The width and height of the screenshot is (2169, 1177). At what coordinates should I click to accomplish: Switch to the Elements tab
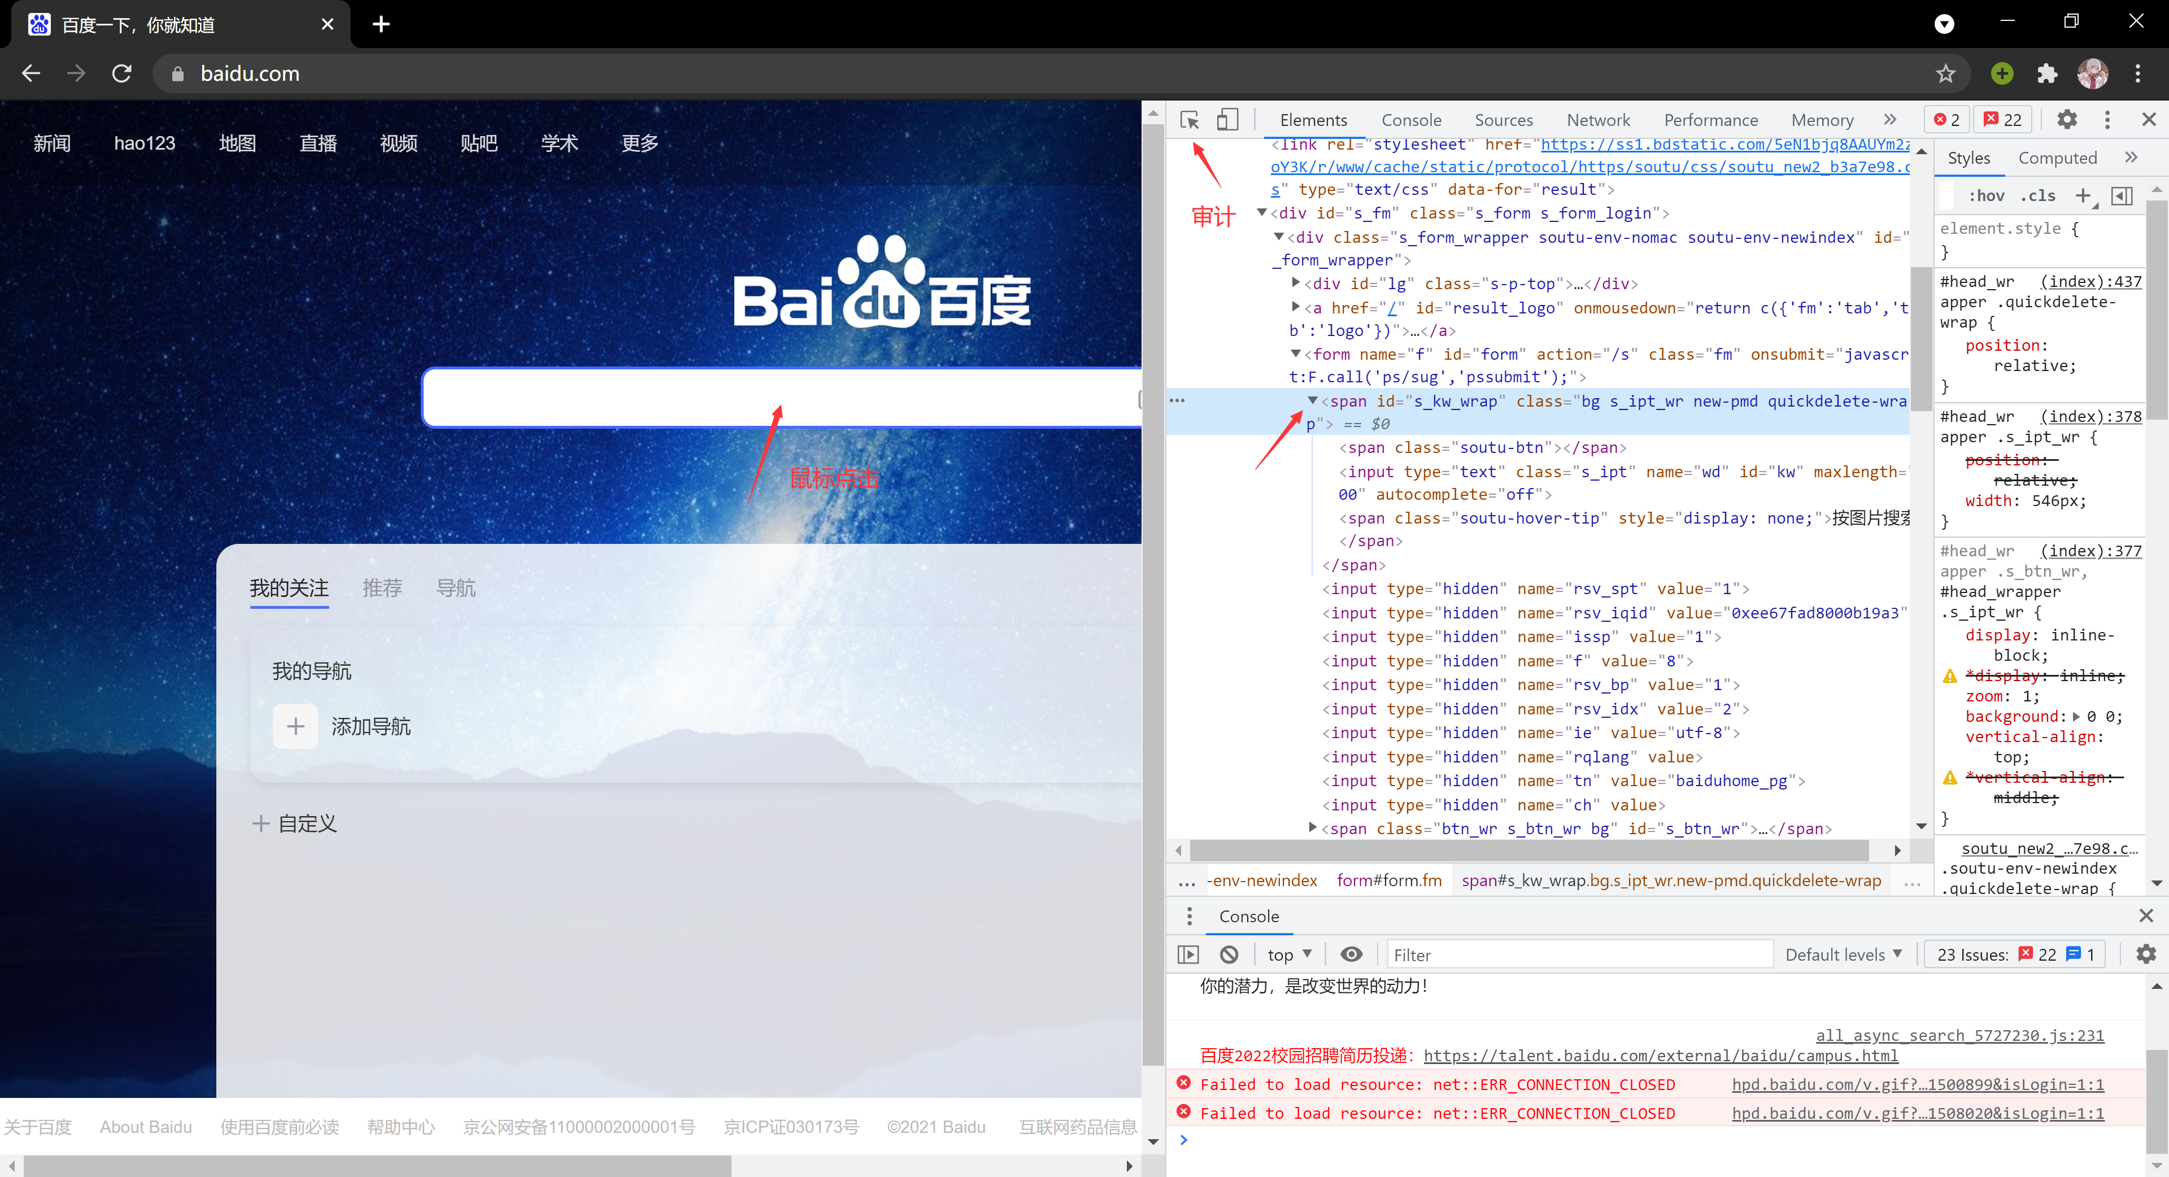coord(1313,120)
